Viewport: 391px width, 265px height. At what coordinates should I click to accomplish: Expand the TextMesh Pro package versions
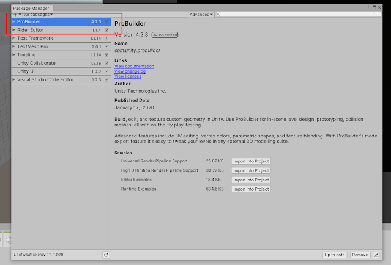(x=14, y=46)
